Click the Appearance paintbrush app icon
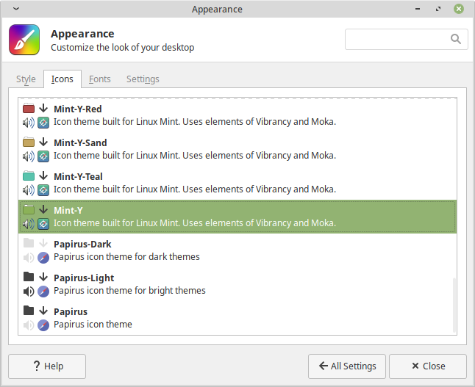 click(24, 40)
